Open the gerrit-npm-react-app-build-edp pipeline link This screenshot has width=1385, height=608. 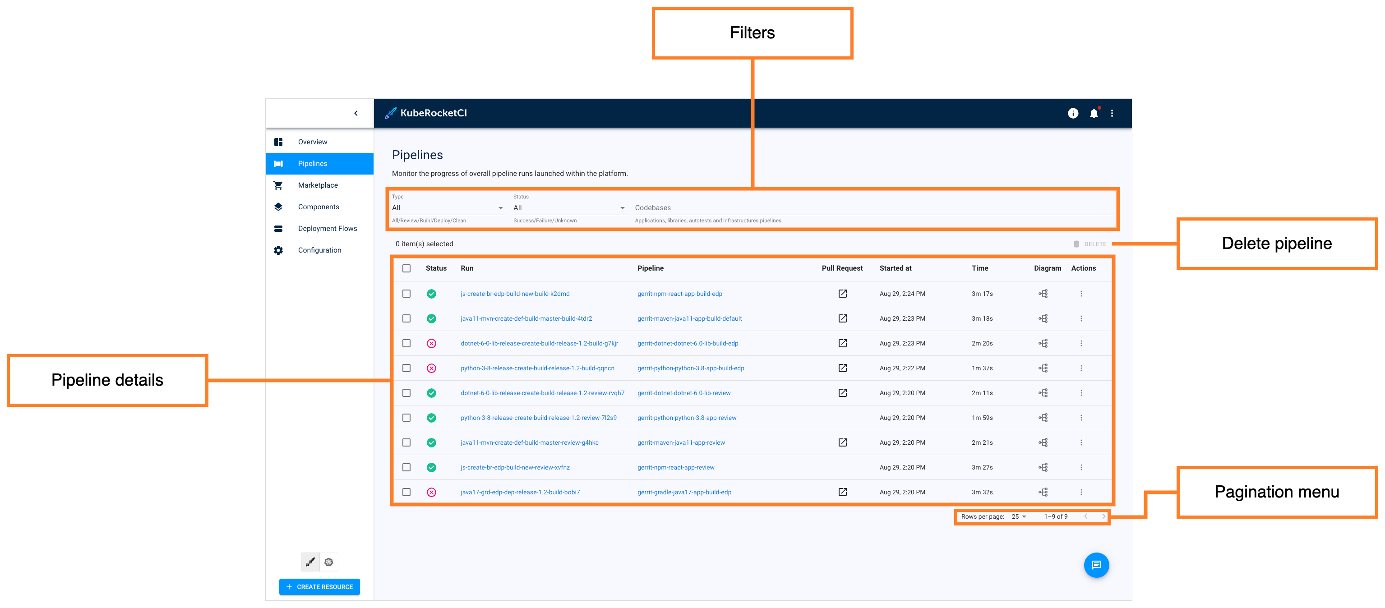(679, 294)
